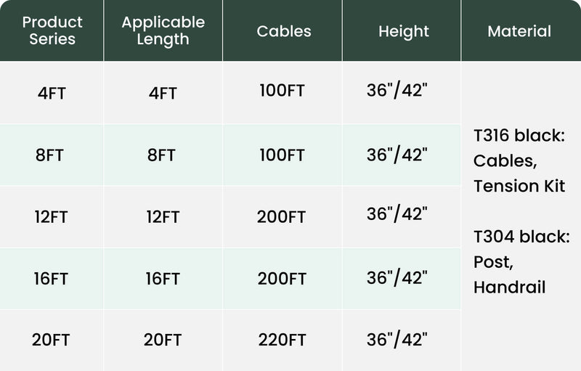The height and width of the screenshot is (371, 581).
Task: Click 12FT in the Product Series column
Action: pos(52,217)
